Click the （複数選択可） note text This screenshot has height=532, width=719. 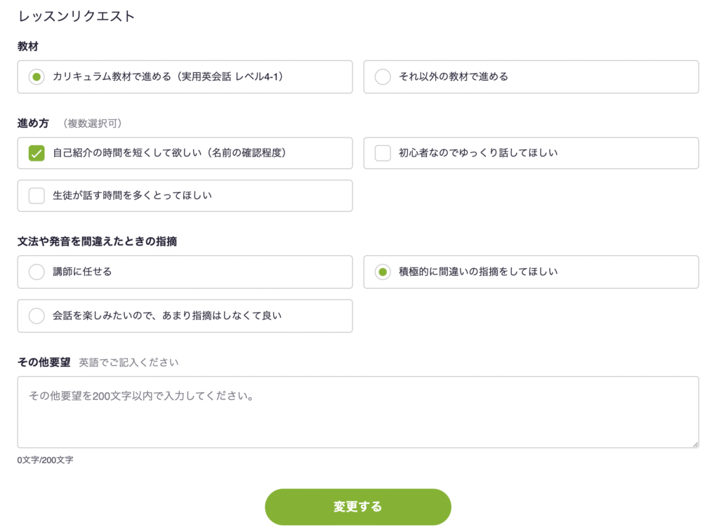click(x=93, y=124)
